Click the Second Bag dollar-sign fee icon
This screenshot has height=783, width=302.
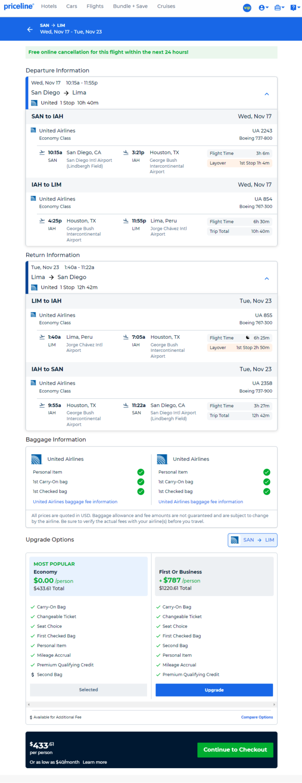(32, 675)
